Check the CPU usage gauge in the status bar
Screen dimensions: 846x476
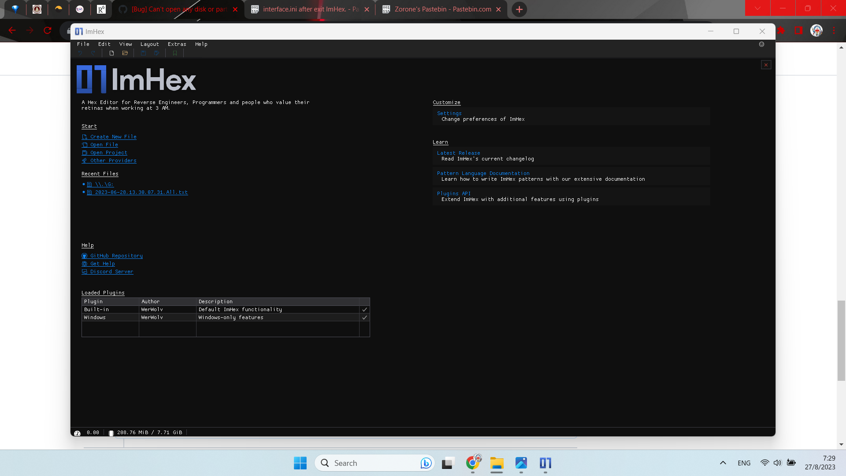coord(77,432)
